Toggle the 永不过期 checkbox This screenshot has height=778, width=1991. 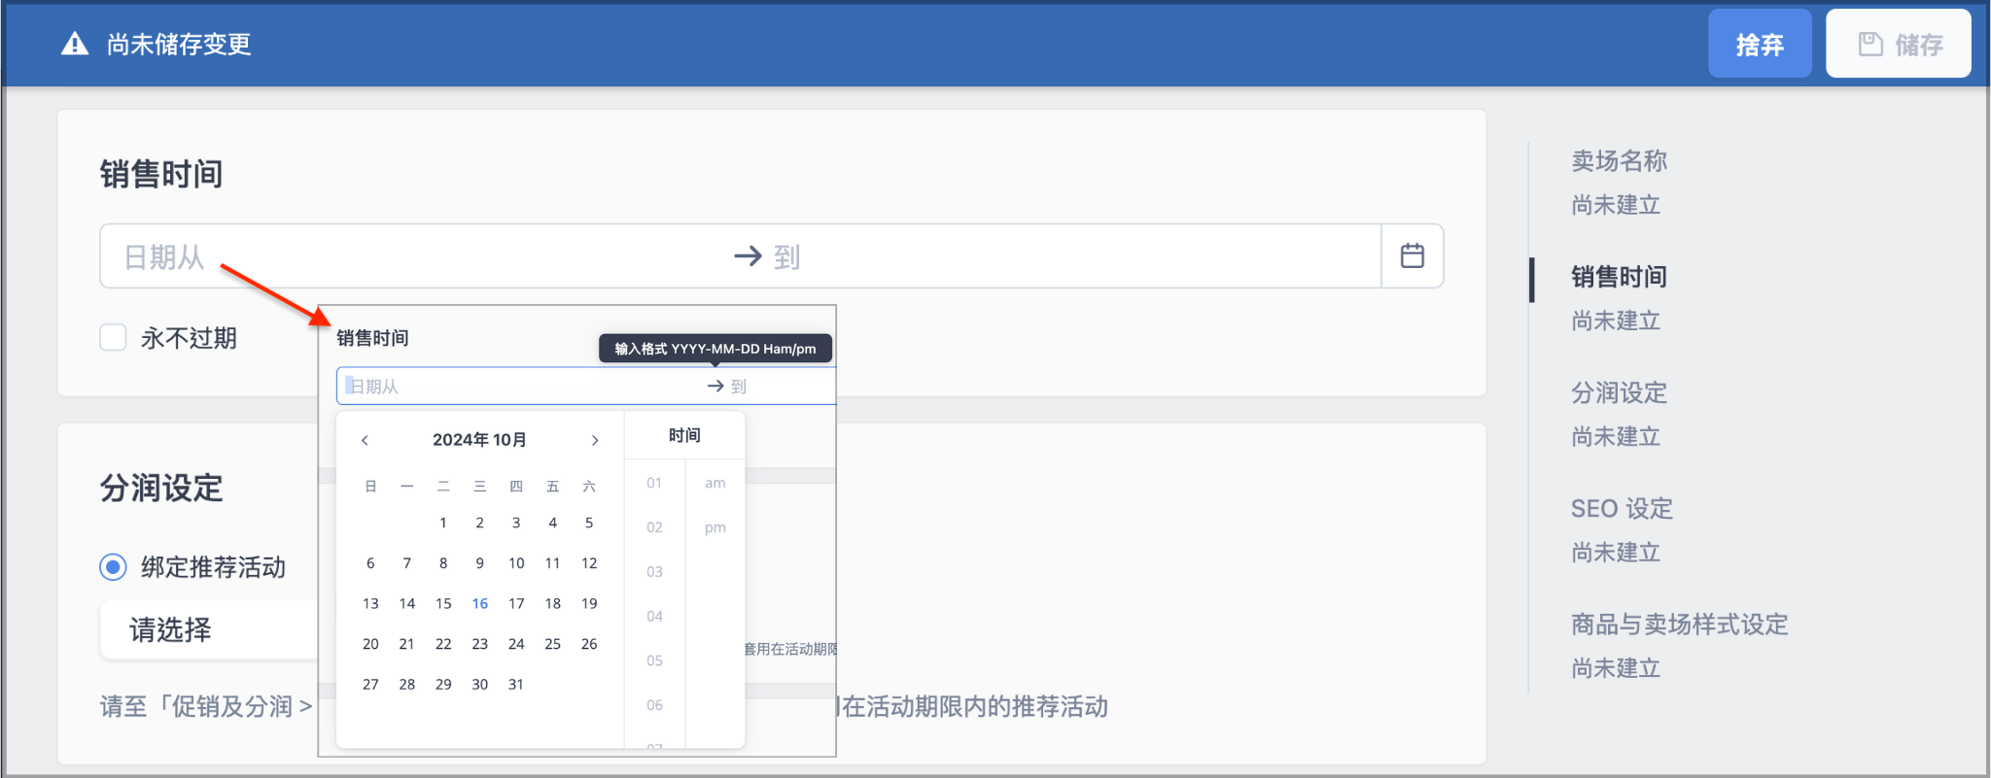(x=114, y=338)
